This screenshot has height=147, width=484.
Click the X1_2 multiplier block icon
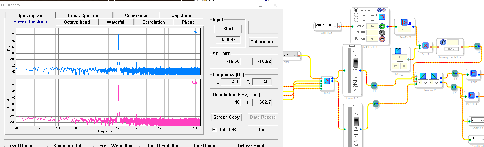point(425,46)
